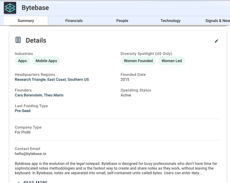The height and width of the screenshot is (183, 230).
Task: Click the Bytebase company logo
Action: 10,8
